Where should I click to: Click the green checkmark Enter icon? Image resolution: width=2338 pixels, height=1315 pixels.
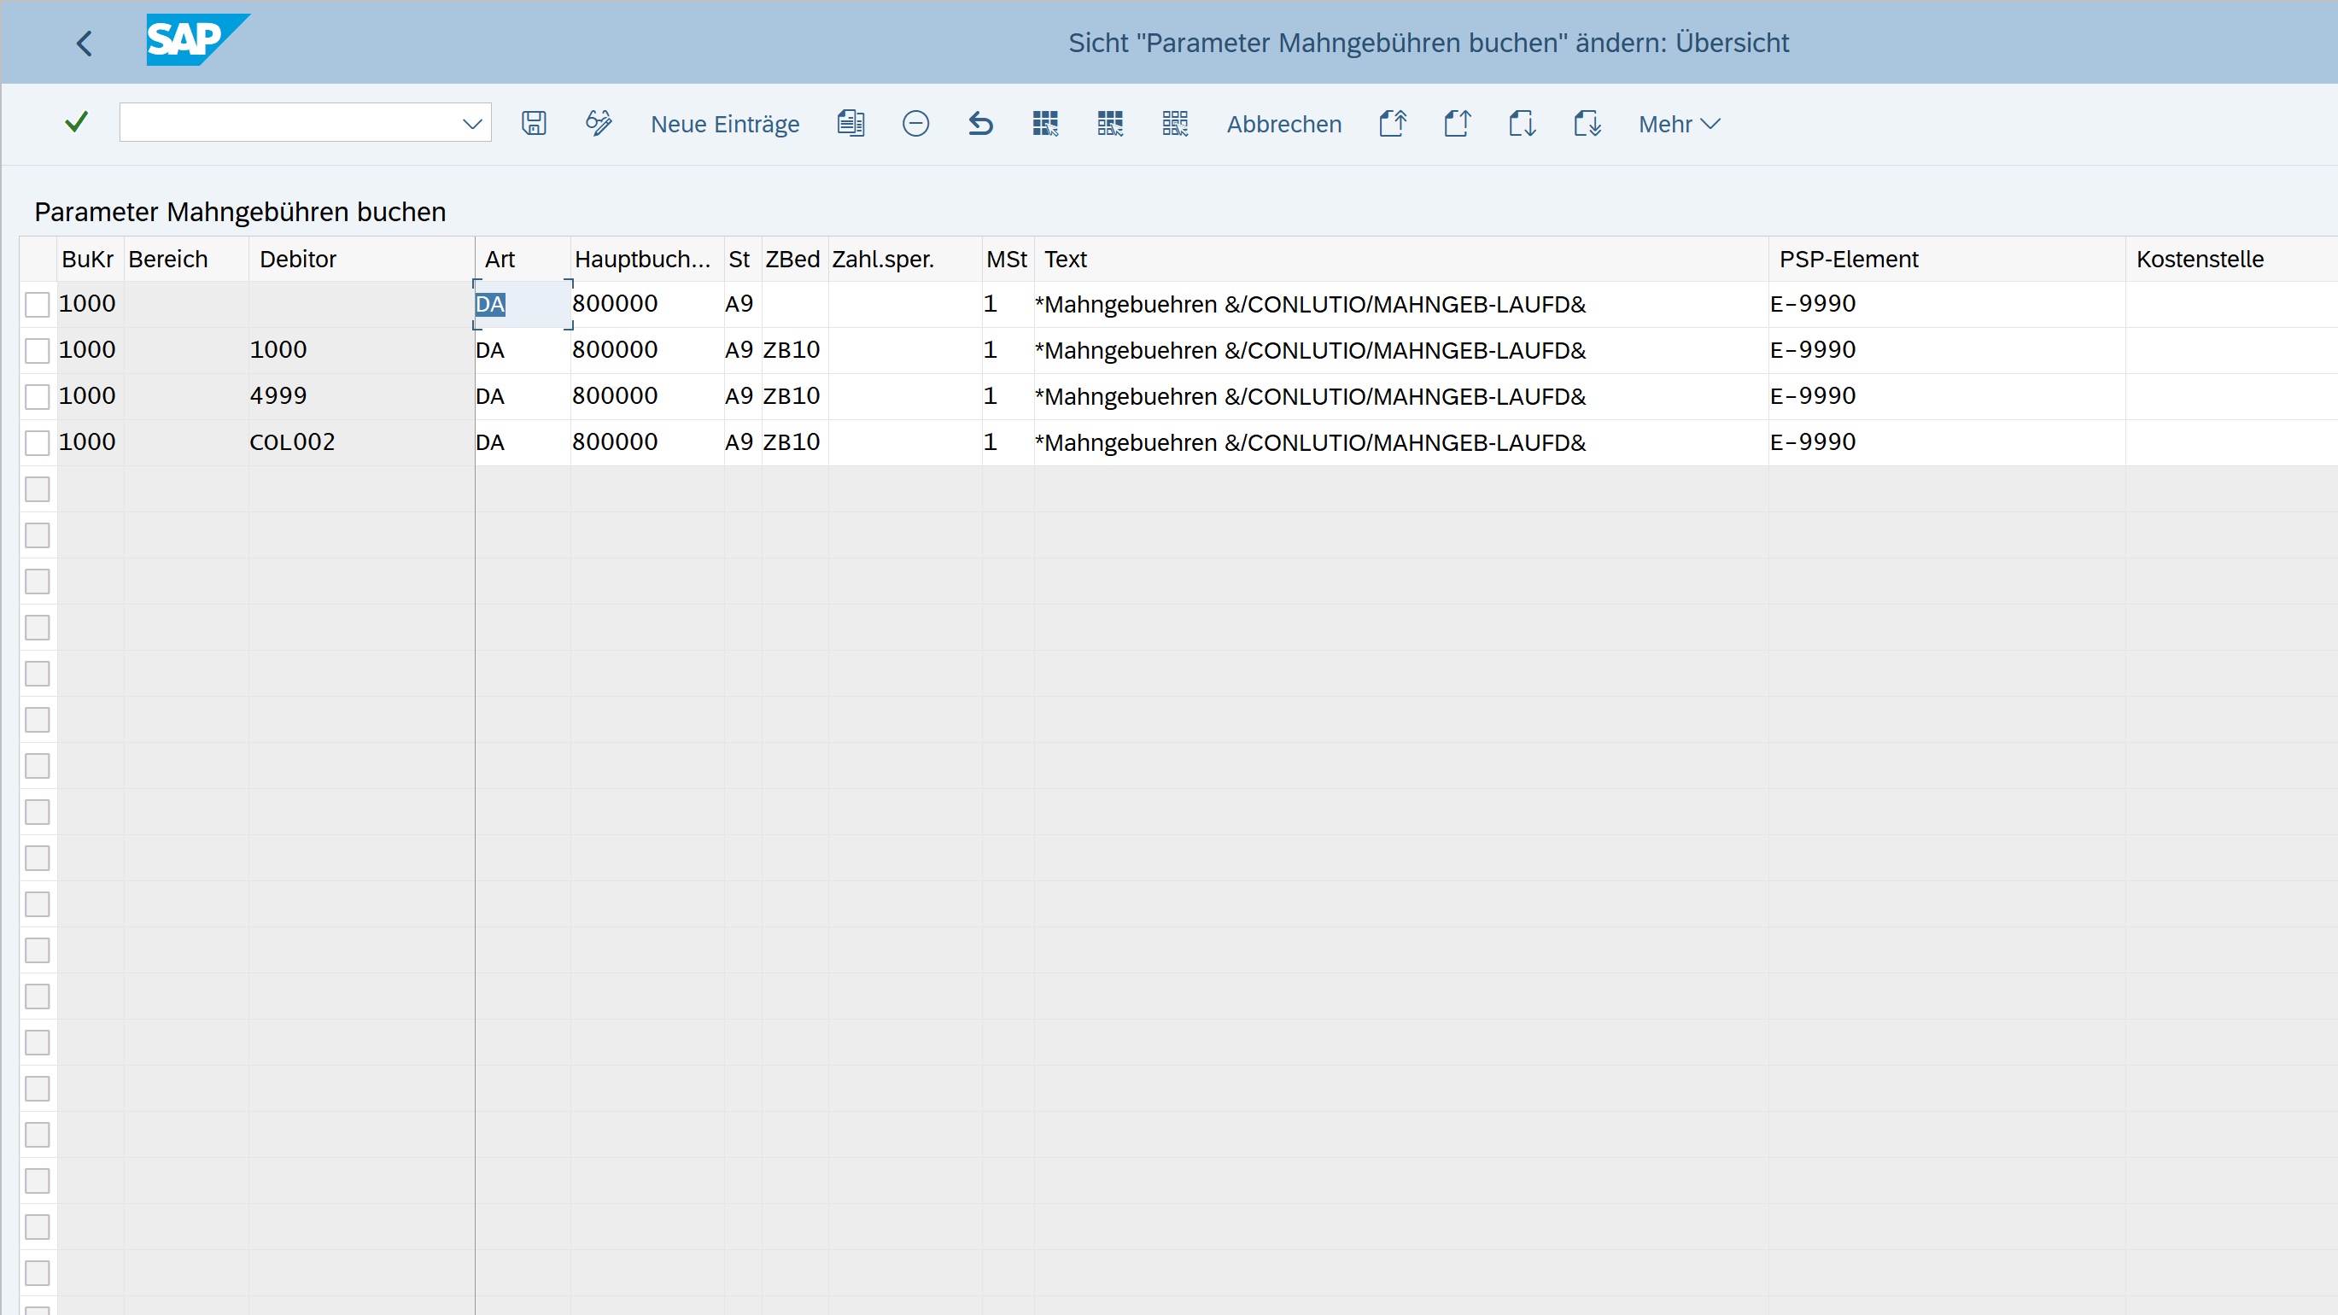coord(77,122)
